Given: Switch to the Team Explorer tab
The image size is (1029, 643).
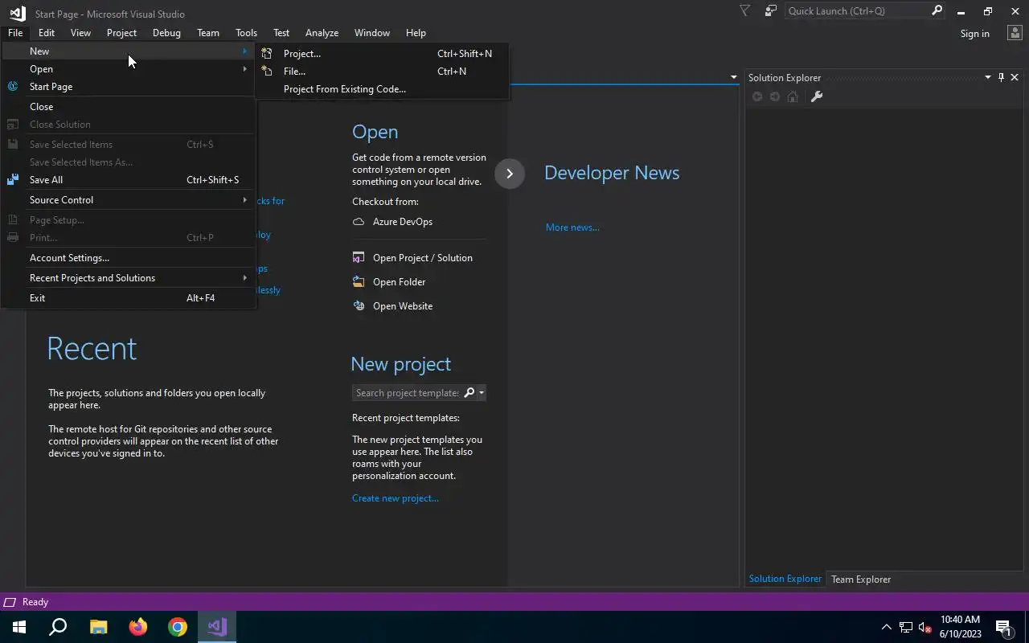Looking at the screenshot, I should [x=861, y=579].
